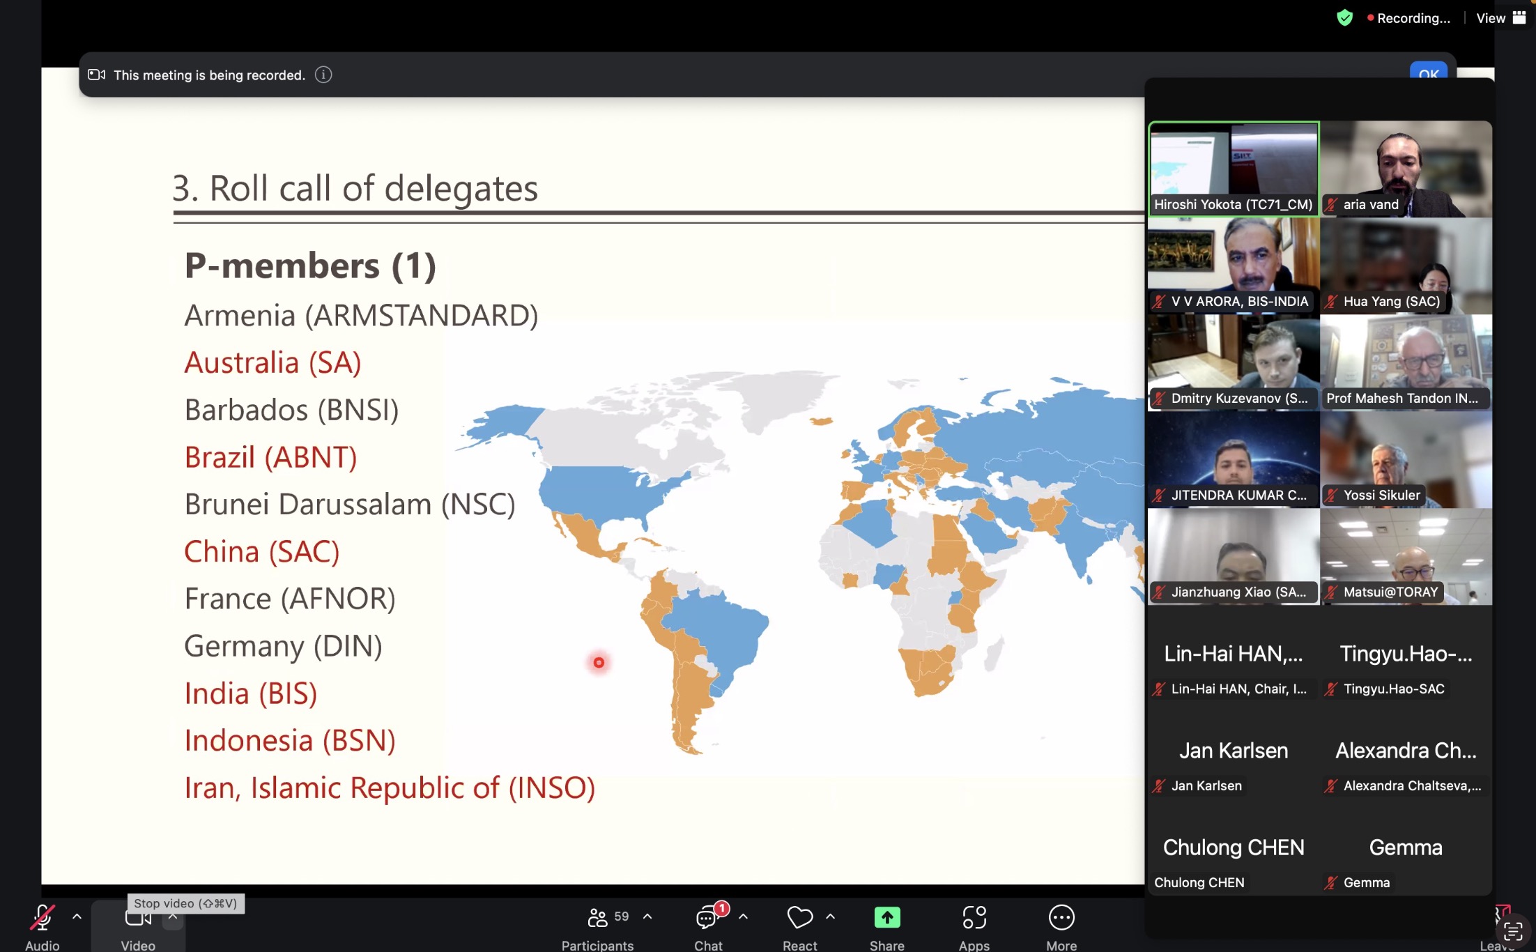The height and width of the screenshot is (952, 1536).
Task: Select Hiroshi Yokota's video thumbnail
Action: (x=1233, y=167)
